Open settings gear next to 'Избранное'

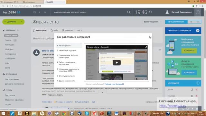[x=18, y=30]
